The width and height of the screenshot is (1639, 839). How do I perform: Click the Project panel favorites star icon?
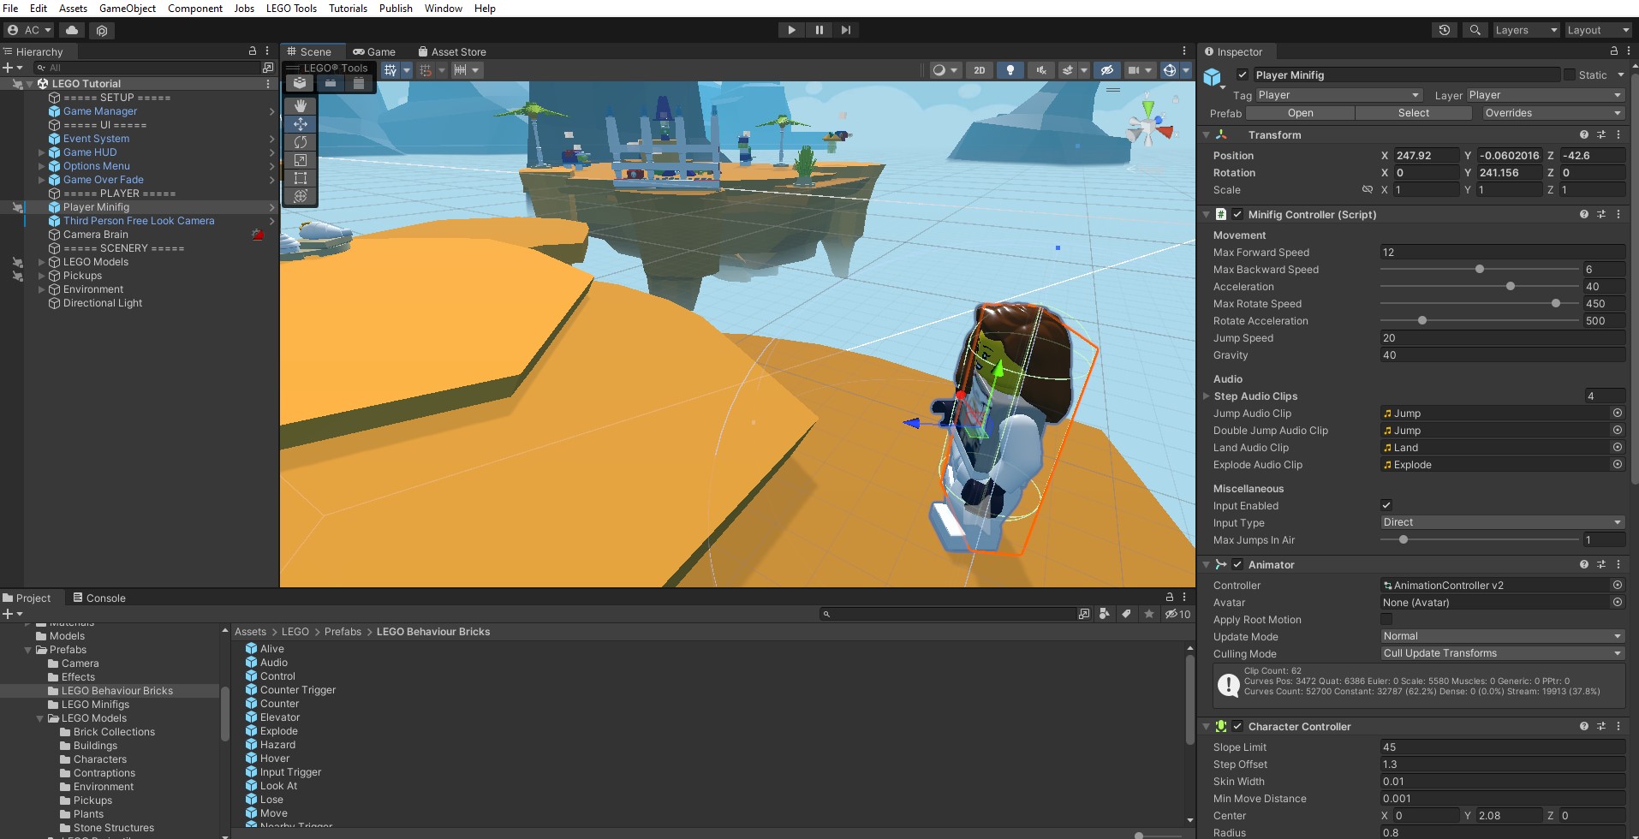1148,614
